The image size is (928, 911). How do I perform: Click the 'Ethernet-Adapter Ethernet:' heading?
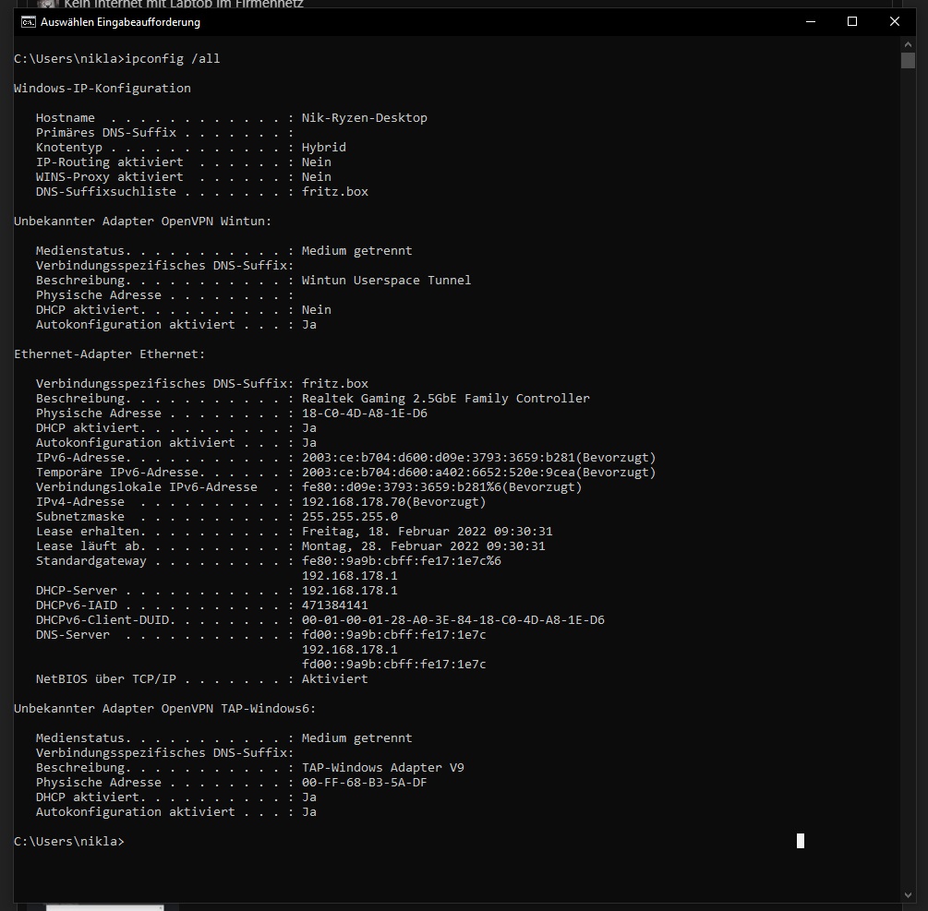coord(110,354)
